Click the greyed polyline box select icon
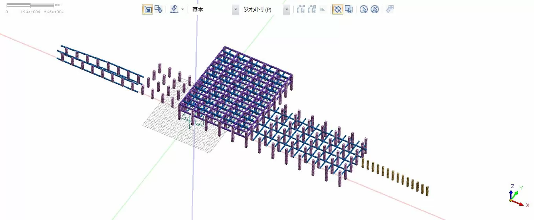 click(x=312, y=10)
